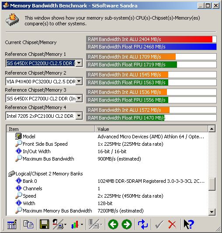Expand Reference Chipset/Memory 2 dropdown arrow

click(79, 81)
